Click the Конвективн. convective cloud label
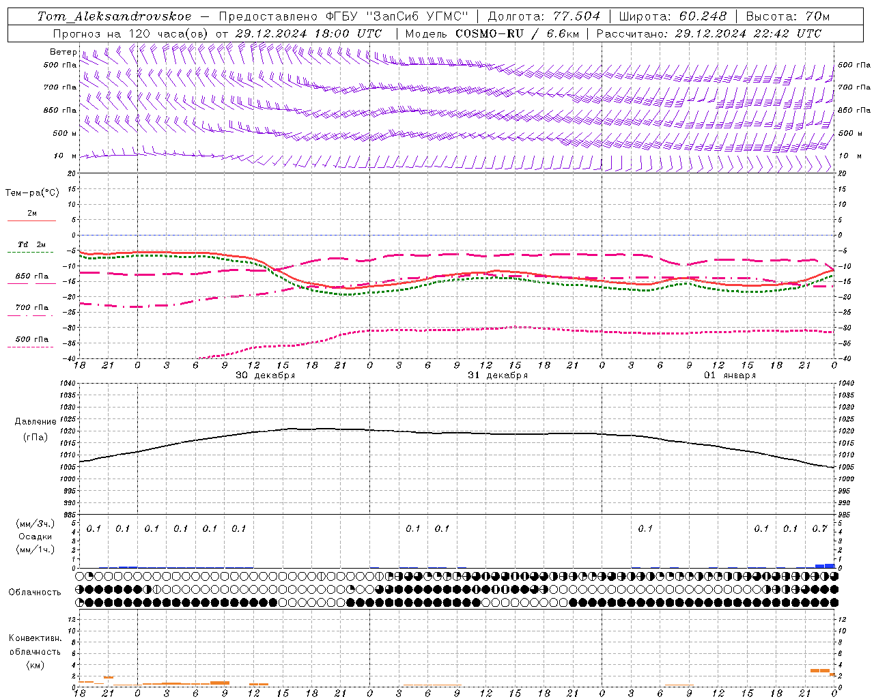 (35, 638)
